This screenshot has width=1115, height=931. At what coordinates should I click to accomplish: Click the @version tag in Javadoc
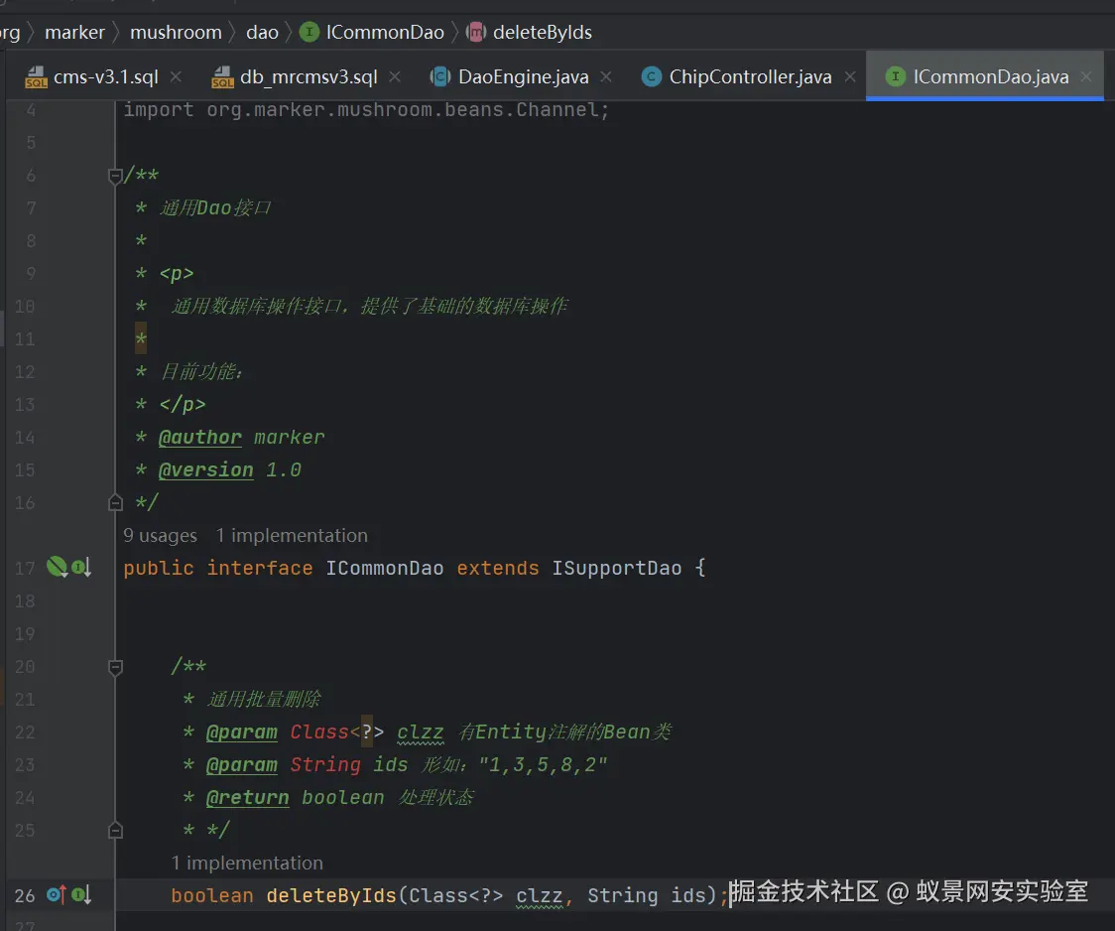click(x=205, y=470)
